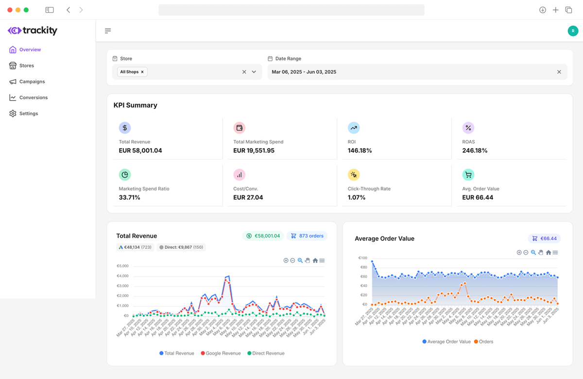Click the Campaigns megaphone icon
The height and width of the screenshot is (379, 583).
pyautogui.click(x=13, y=82)
